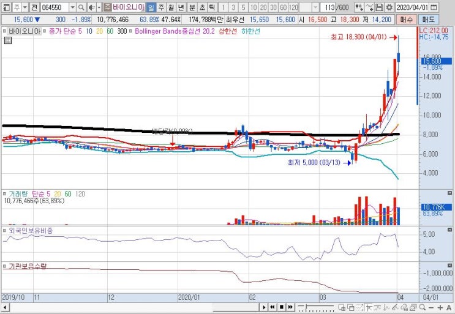Click the speaker sound alert icon
Image resolution: width=455 pixels, height=314 pixels.
[91, 7]
